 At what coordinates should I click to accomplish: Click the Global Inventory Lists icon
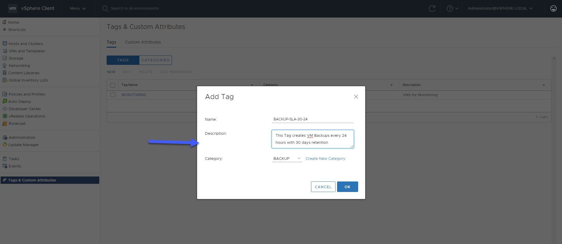[x=5, y=80]
